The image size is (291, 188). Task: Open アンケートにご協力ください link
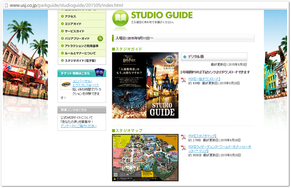[x=79, y=126]
